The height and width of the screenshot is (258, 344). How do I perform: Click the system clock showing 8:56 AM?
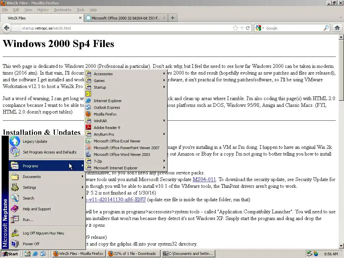(331, 254)
